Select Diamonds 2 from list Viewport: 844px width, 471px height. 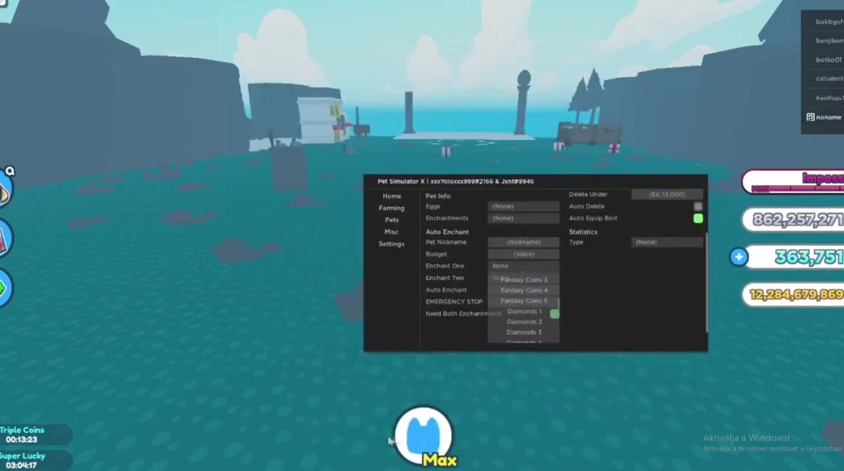point(524,322)
